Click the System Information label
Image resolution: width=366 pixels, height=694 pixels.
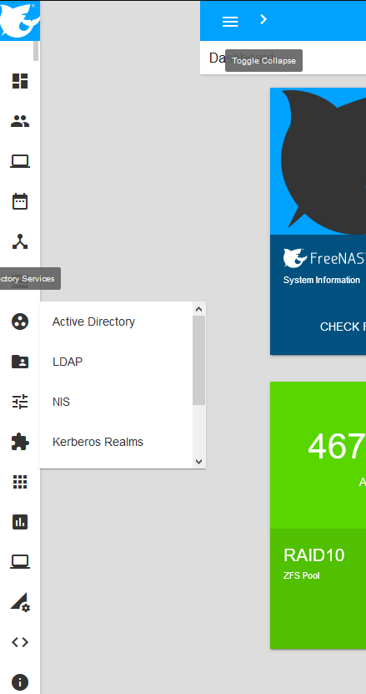pos(321,280)
